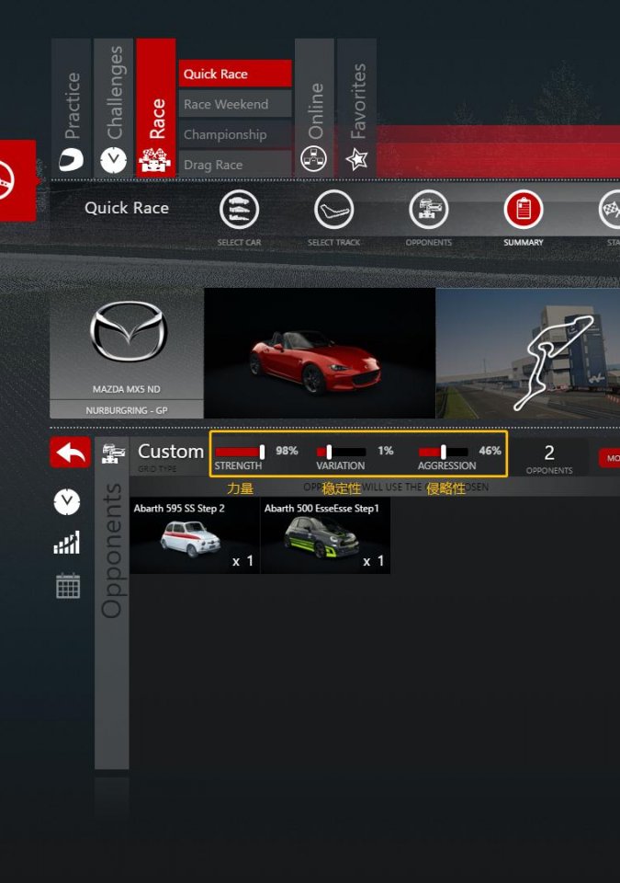The height and width of the screenshot is (883, 620).
Task: Go to Summary step icon
Action: (524, 210)
